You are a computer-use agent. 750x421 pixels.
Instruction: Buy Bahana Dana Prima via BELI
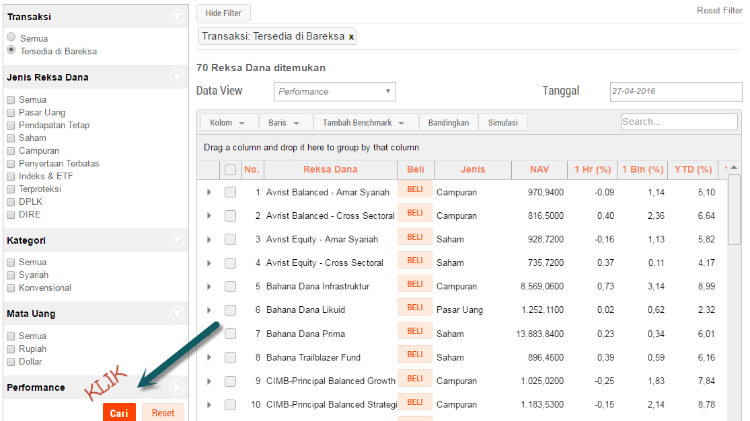coord(415,331)
